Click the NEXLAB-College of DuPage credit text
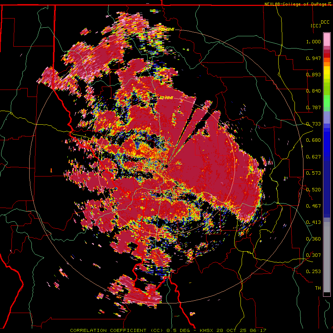 pos(296,4)
